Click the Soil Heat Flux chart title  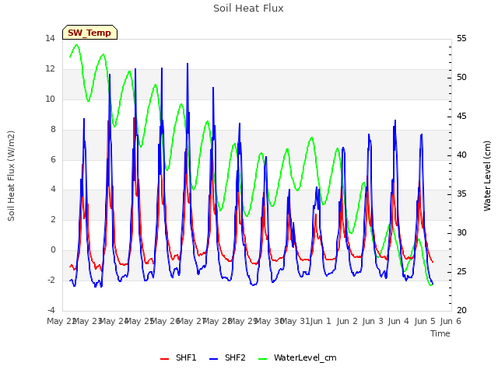coord(248,9)
